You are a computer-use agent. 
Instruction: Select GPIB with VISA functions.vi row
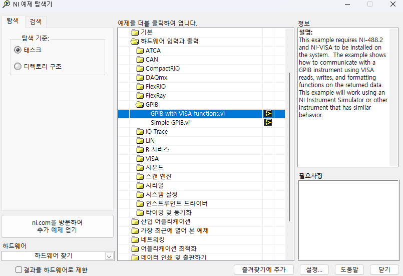point(201,114)
